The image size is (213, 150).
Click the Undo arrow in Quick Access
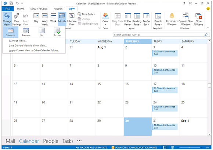(x=17, y=3)
